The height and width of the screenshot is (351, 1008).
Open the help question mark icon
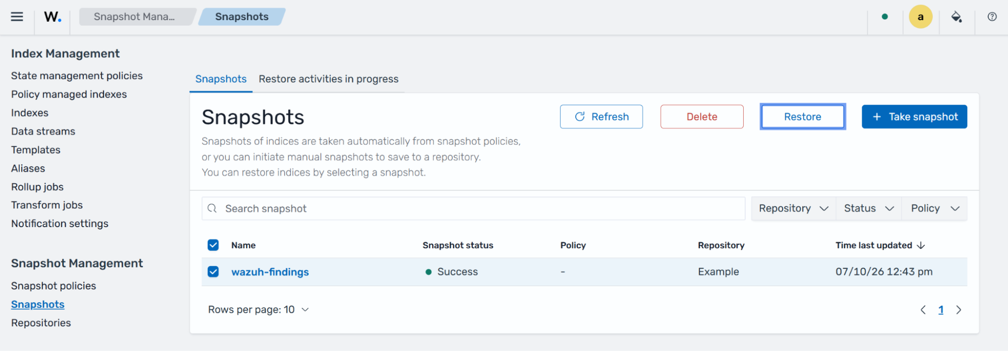coord(992,17)
